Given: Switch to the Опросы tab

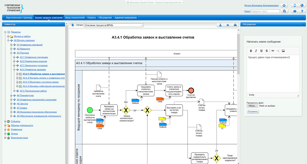Looking at the screenshot, I should coord(91,18).
